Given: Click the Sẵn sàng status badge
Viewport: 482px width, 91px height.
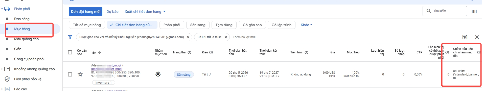Looking at the screenshot, I should pyautogui.click(x=184, y=74).
